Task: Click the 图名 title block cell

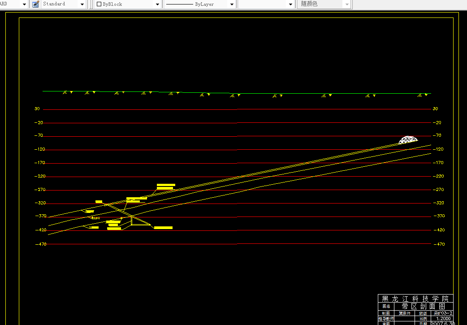Action: pyautogui.click(x=386, y=306)
